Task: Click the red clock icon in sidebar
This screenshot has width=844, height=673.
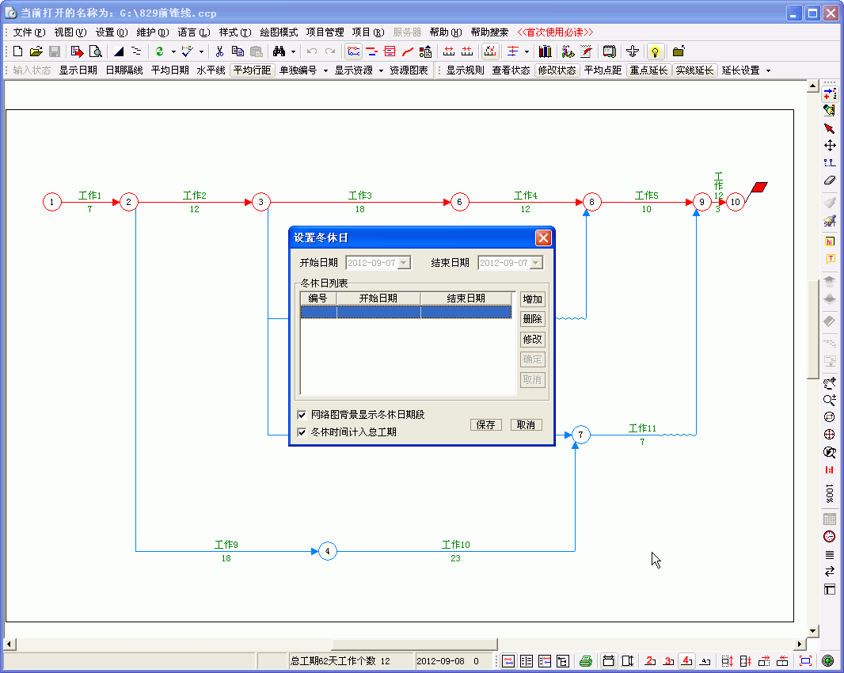Action: coord(830,536)
